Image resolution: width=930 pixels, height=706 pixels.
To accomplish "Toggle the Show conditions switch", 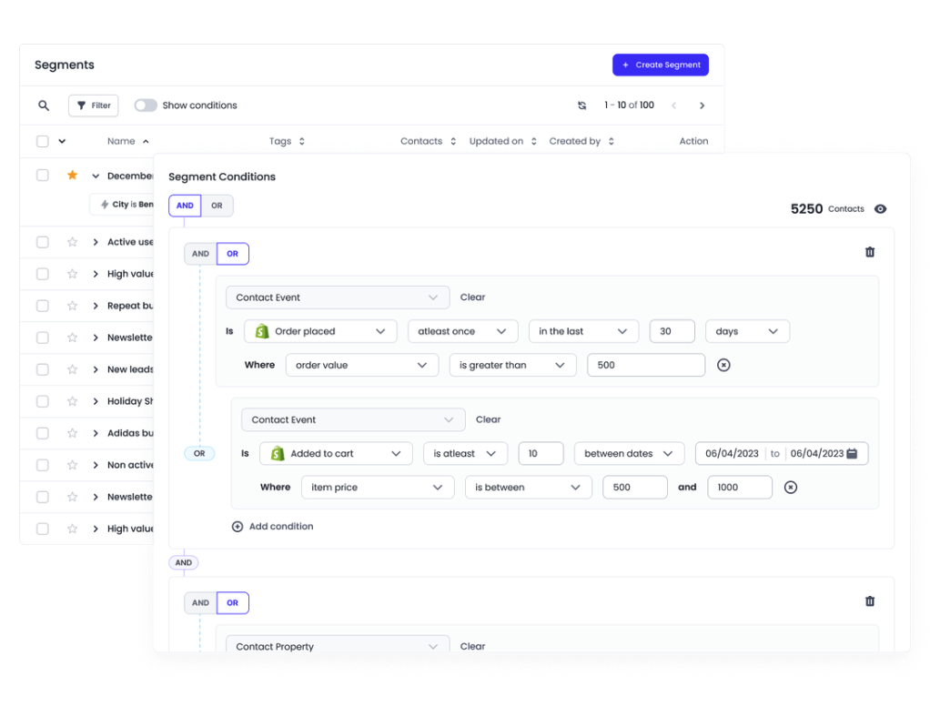I will tap(146, 106).
